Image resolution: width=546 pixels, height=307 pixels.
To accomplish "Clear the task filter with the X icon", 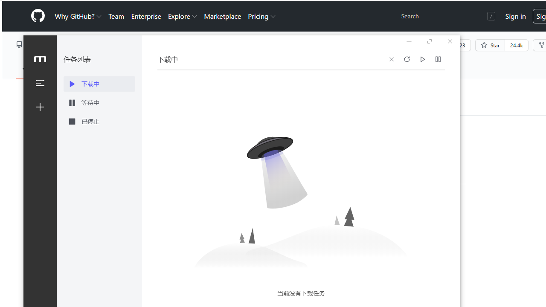I will pos(391,59).
